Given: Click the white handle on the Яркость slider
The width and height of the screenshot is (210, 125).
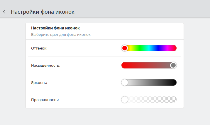Looking at the screenshot, I should (x=125, y=82).
